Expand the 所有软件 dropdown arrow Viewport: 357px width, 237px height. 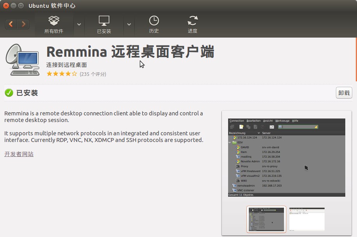coord(79,24)
